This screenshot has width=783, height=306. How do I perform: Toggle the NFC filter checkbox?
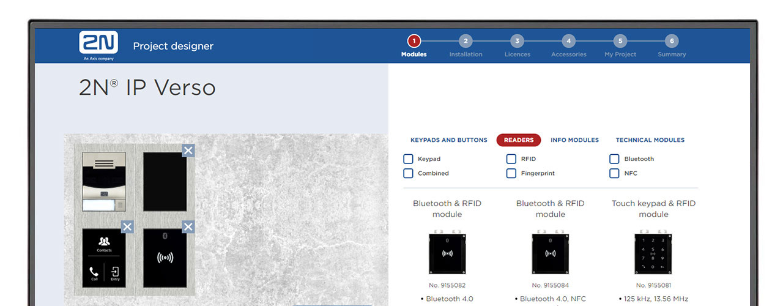coord(614,174)
